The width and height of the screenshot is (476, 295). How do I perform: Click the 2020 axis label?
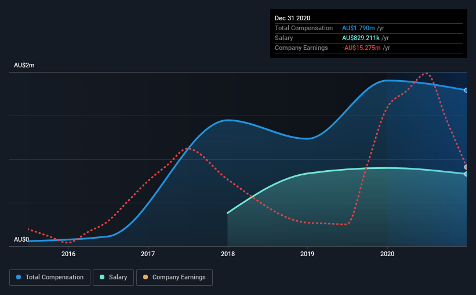tap(387, 254)
